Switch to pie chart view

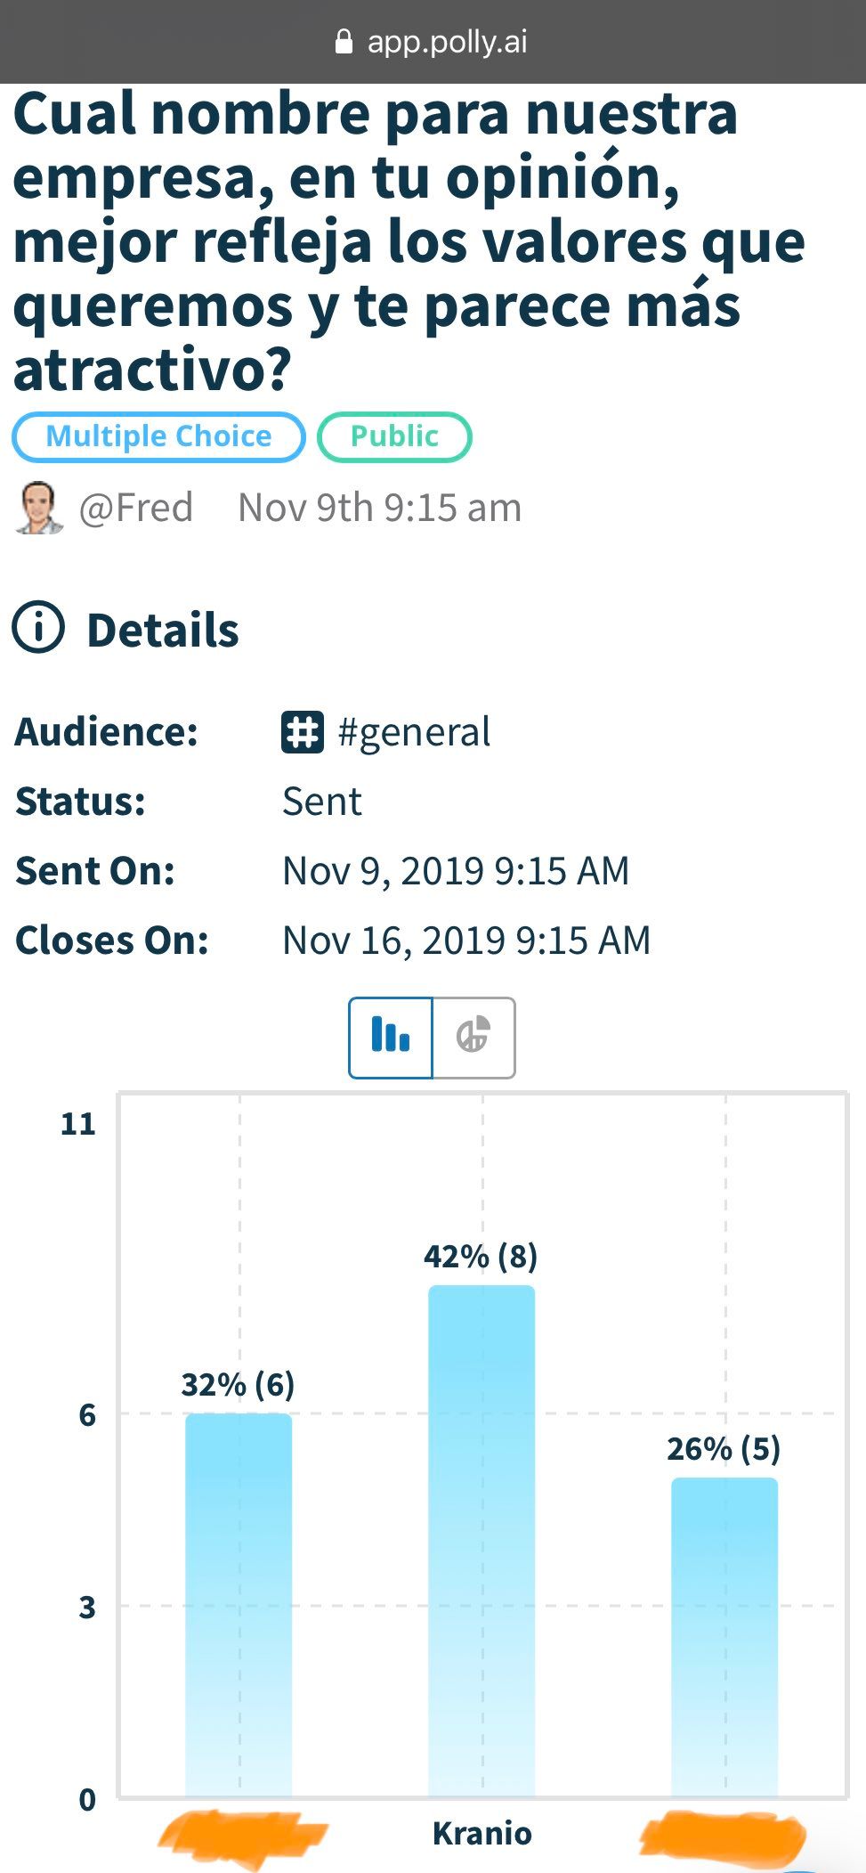pyautogui.click(x=473, y=1038)
